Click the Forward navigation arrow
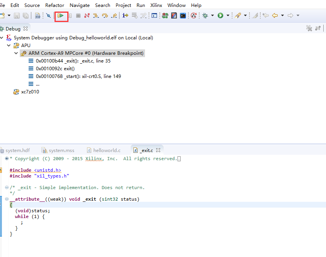This screenshot has width=326, height=257. click(x=290, y=15)
